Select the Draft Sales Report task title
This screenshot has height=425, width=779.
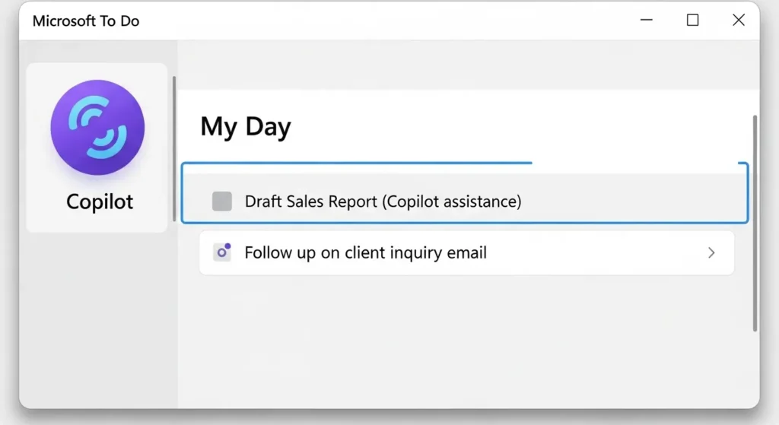tap(383, 201)
